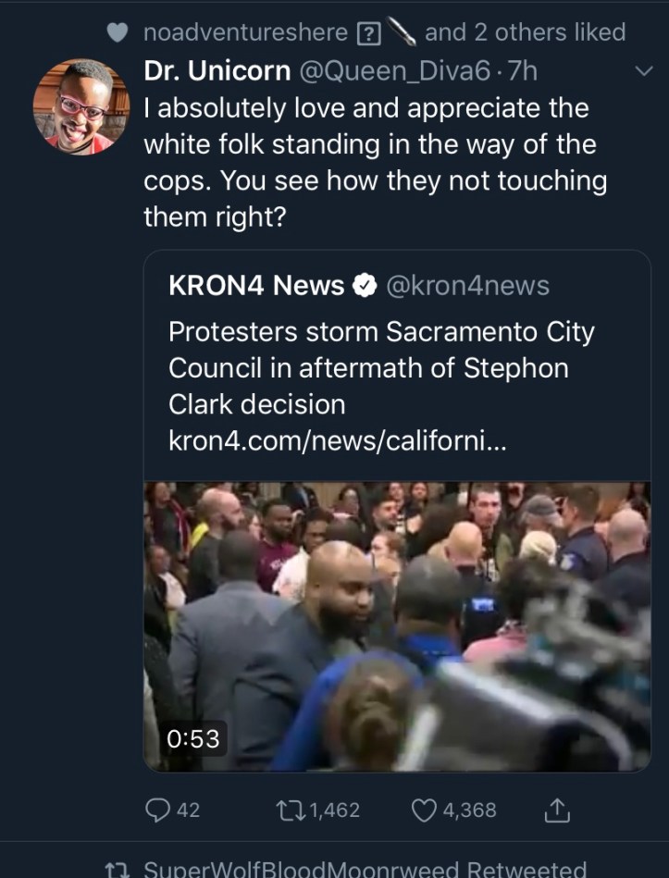Like the tweet with the heart icon

423,810
